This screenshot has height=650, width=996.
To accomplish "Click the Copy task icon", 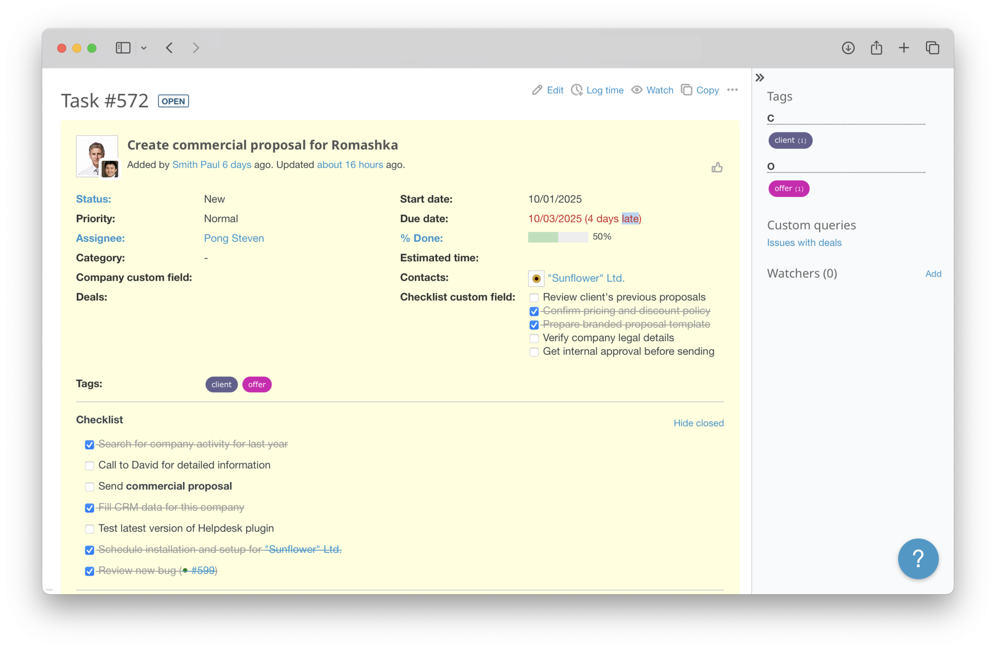I will [686, 90].
